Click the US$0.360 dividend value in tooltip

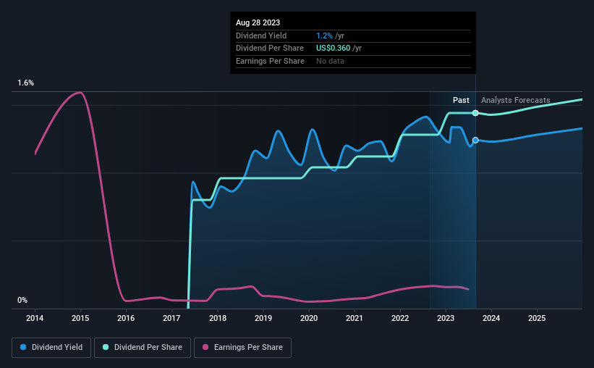pos(334,48)
